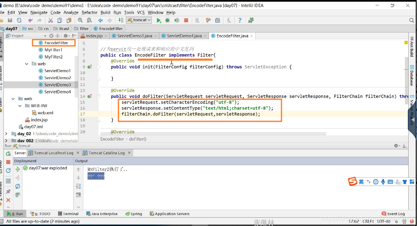Screen dimensions: 417x226
Task: Click the Undo toolbar arrow
Action: pyautogui.click(x=30, y=20)
